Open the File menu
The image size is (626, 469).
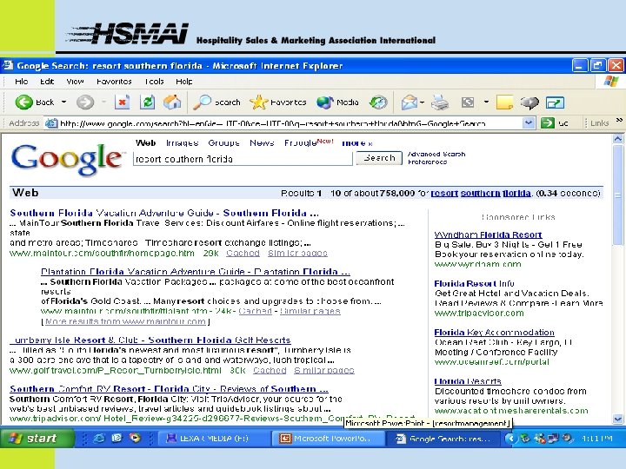[22, 82]
